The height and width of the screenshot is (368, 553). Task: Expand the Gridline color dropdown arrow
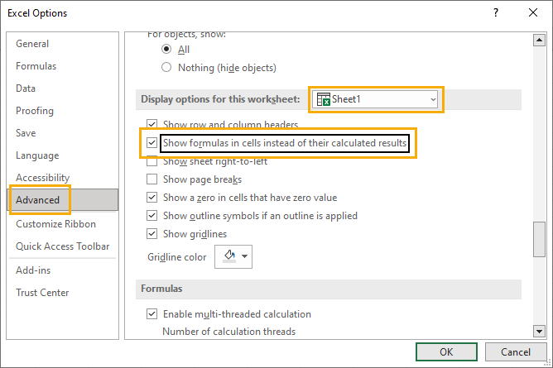click(x=245, y=257)
